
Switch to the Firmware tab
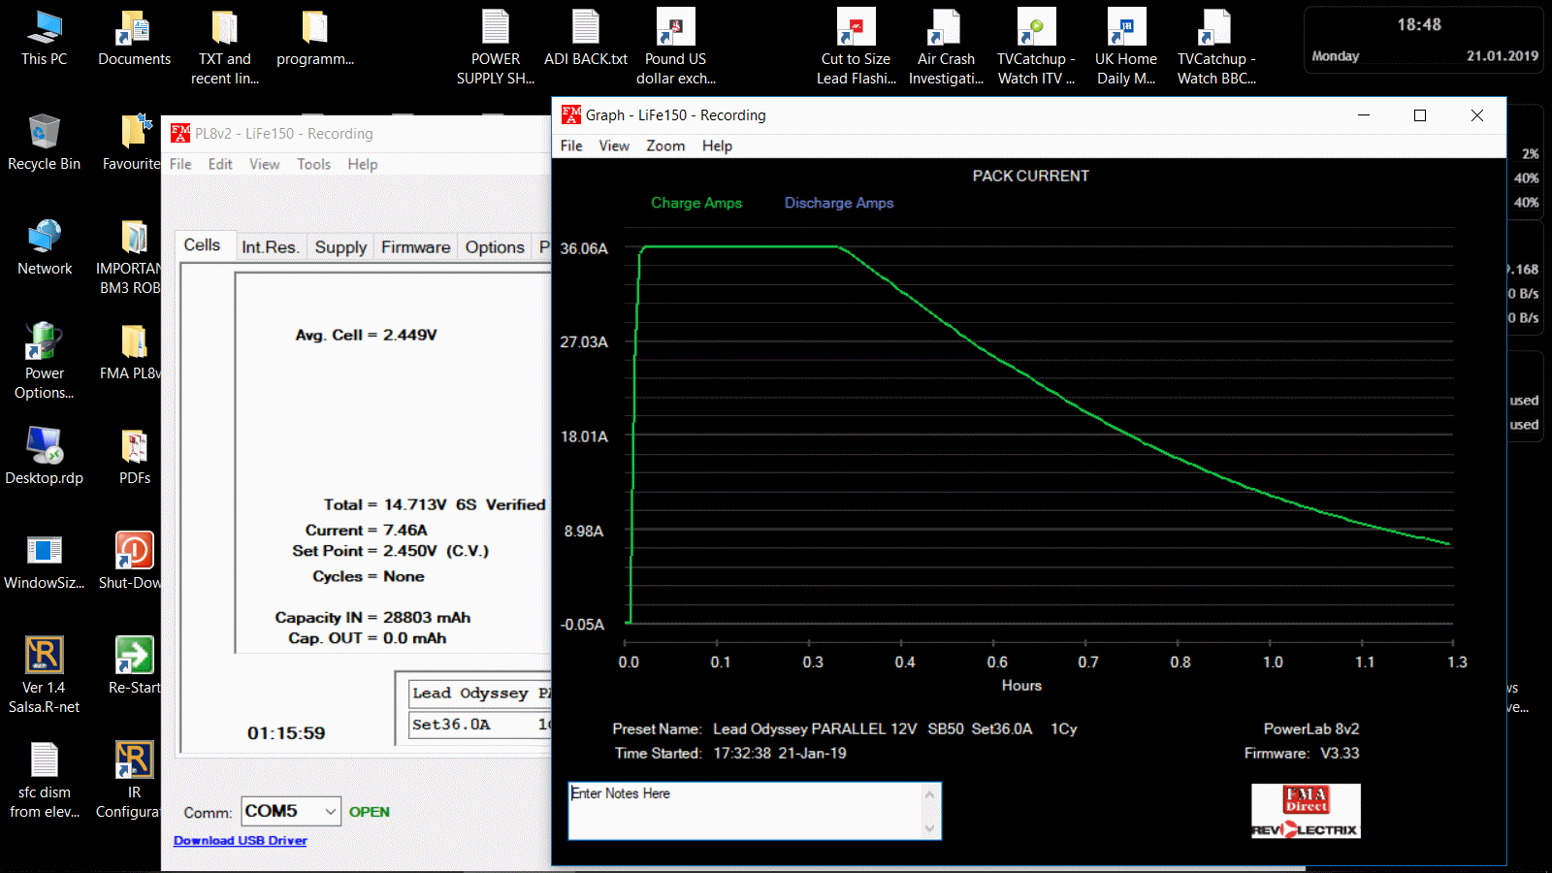(415, 247)
